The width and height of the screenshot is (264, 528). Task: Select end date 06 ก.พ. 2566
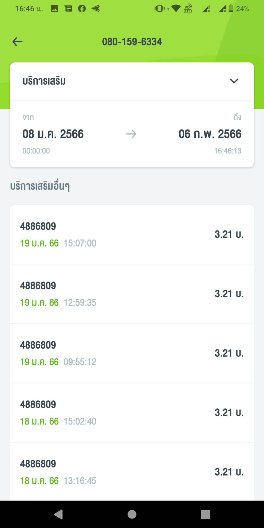pyautogui.click(x=210, y=134)
